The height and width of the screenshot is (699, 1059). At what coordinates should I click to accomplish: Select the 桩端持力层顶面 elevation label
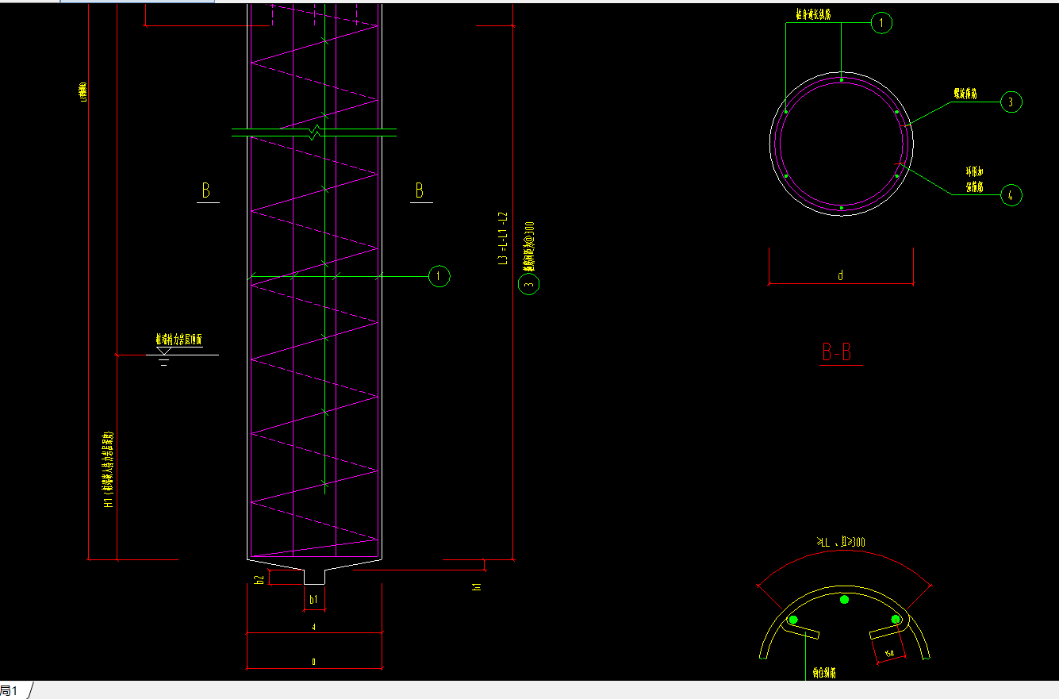click(178, 340)
